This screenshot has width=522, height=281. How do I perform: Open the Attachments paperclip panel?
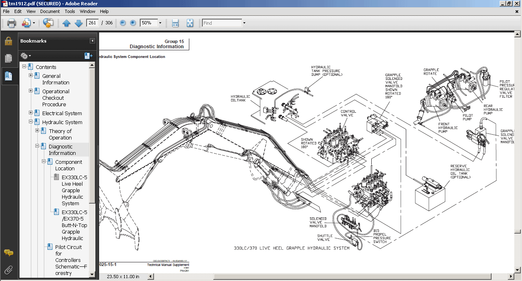pos(9,270)
